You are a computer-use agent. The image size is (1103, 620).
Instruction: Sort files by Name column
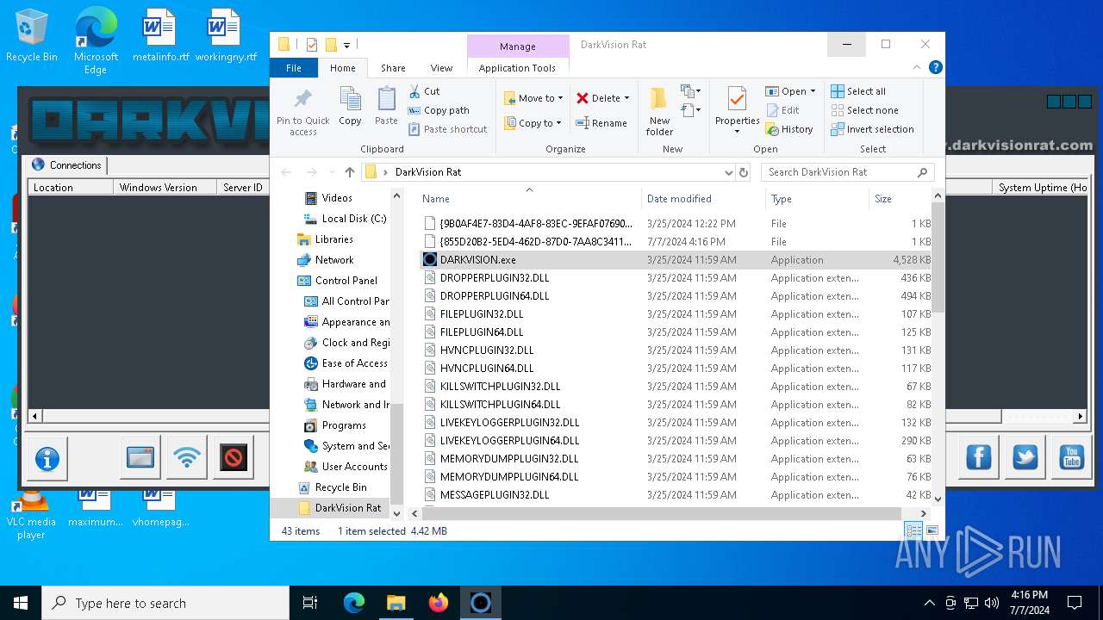[x=530, y=199]
